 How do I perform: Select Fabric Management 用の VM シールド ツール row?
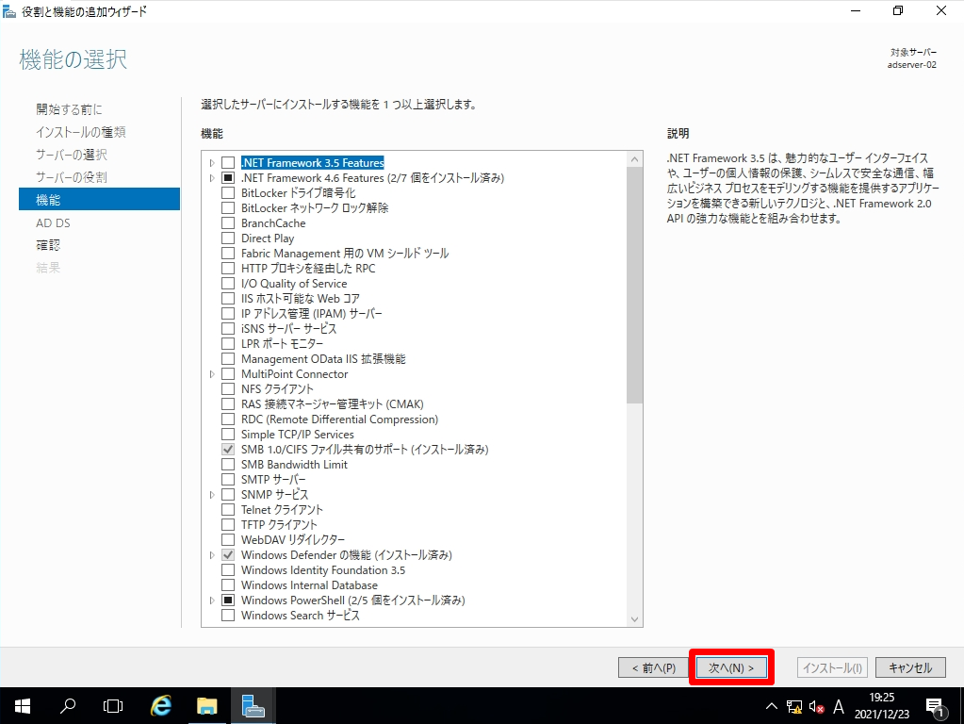344,254
